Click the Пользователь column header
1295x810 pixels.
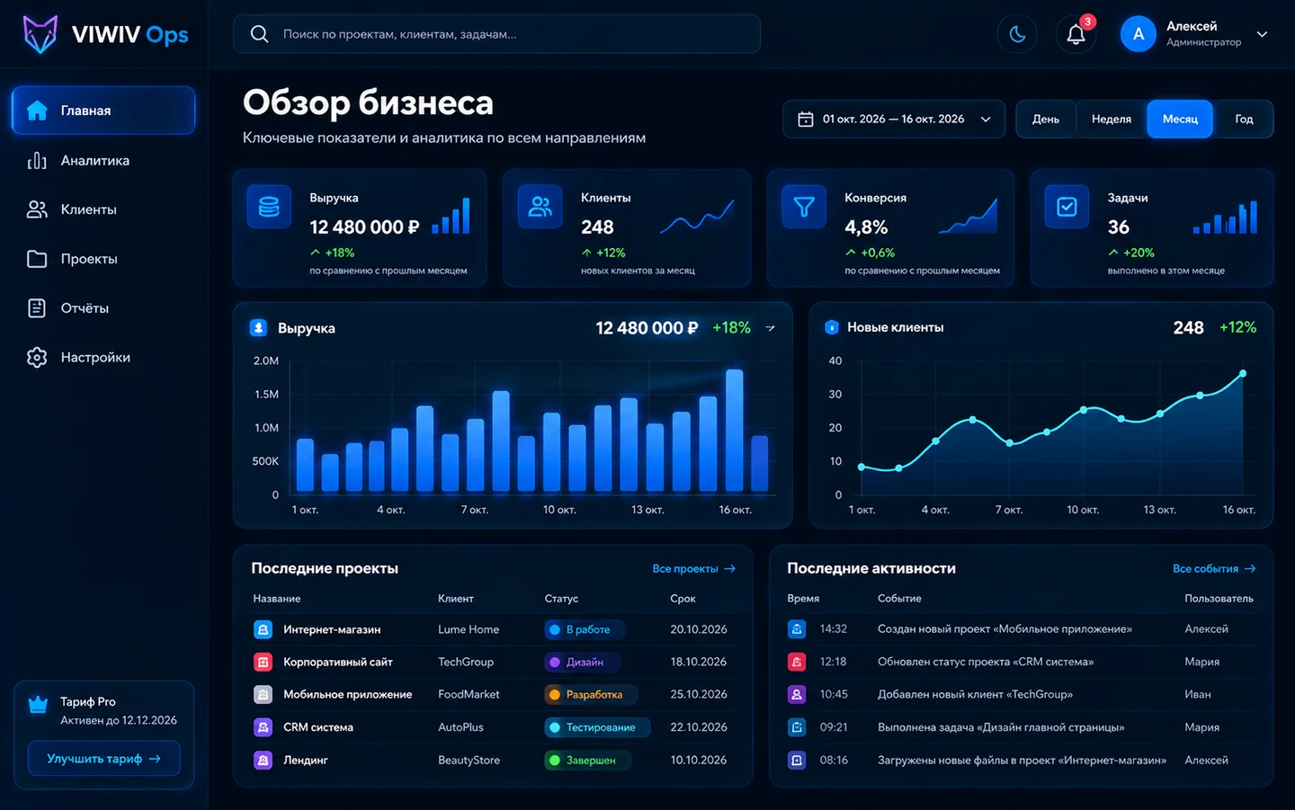tap(1219, 598)
